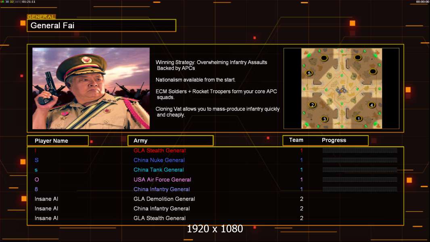Screen dimensions: 430x242
Task: Click the 00:00:00 counter at top right
Action: click(x=423, y=2)
